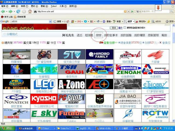Click the Windows Start button
The width and height of the screenshot is (175, 131).
tap(8, 129)
